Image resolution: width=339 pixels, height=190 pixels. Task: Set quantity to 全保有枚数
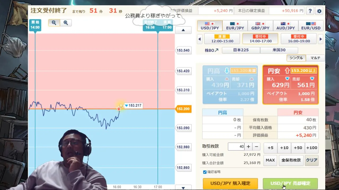click(x=291, y=160)
